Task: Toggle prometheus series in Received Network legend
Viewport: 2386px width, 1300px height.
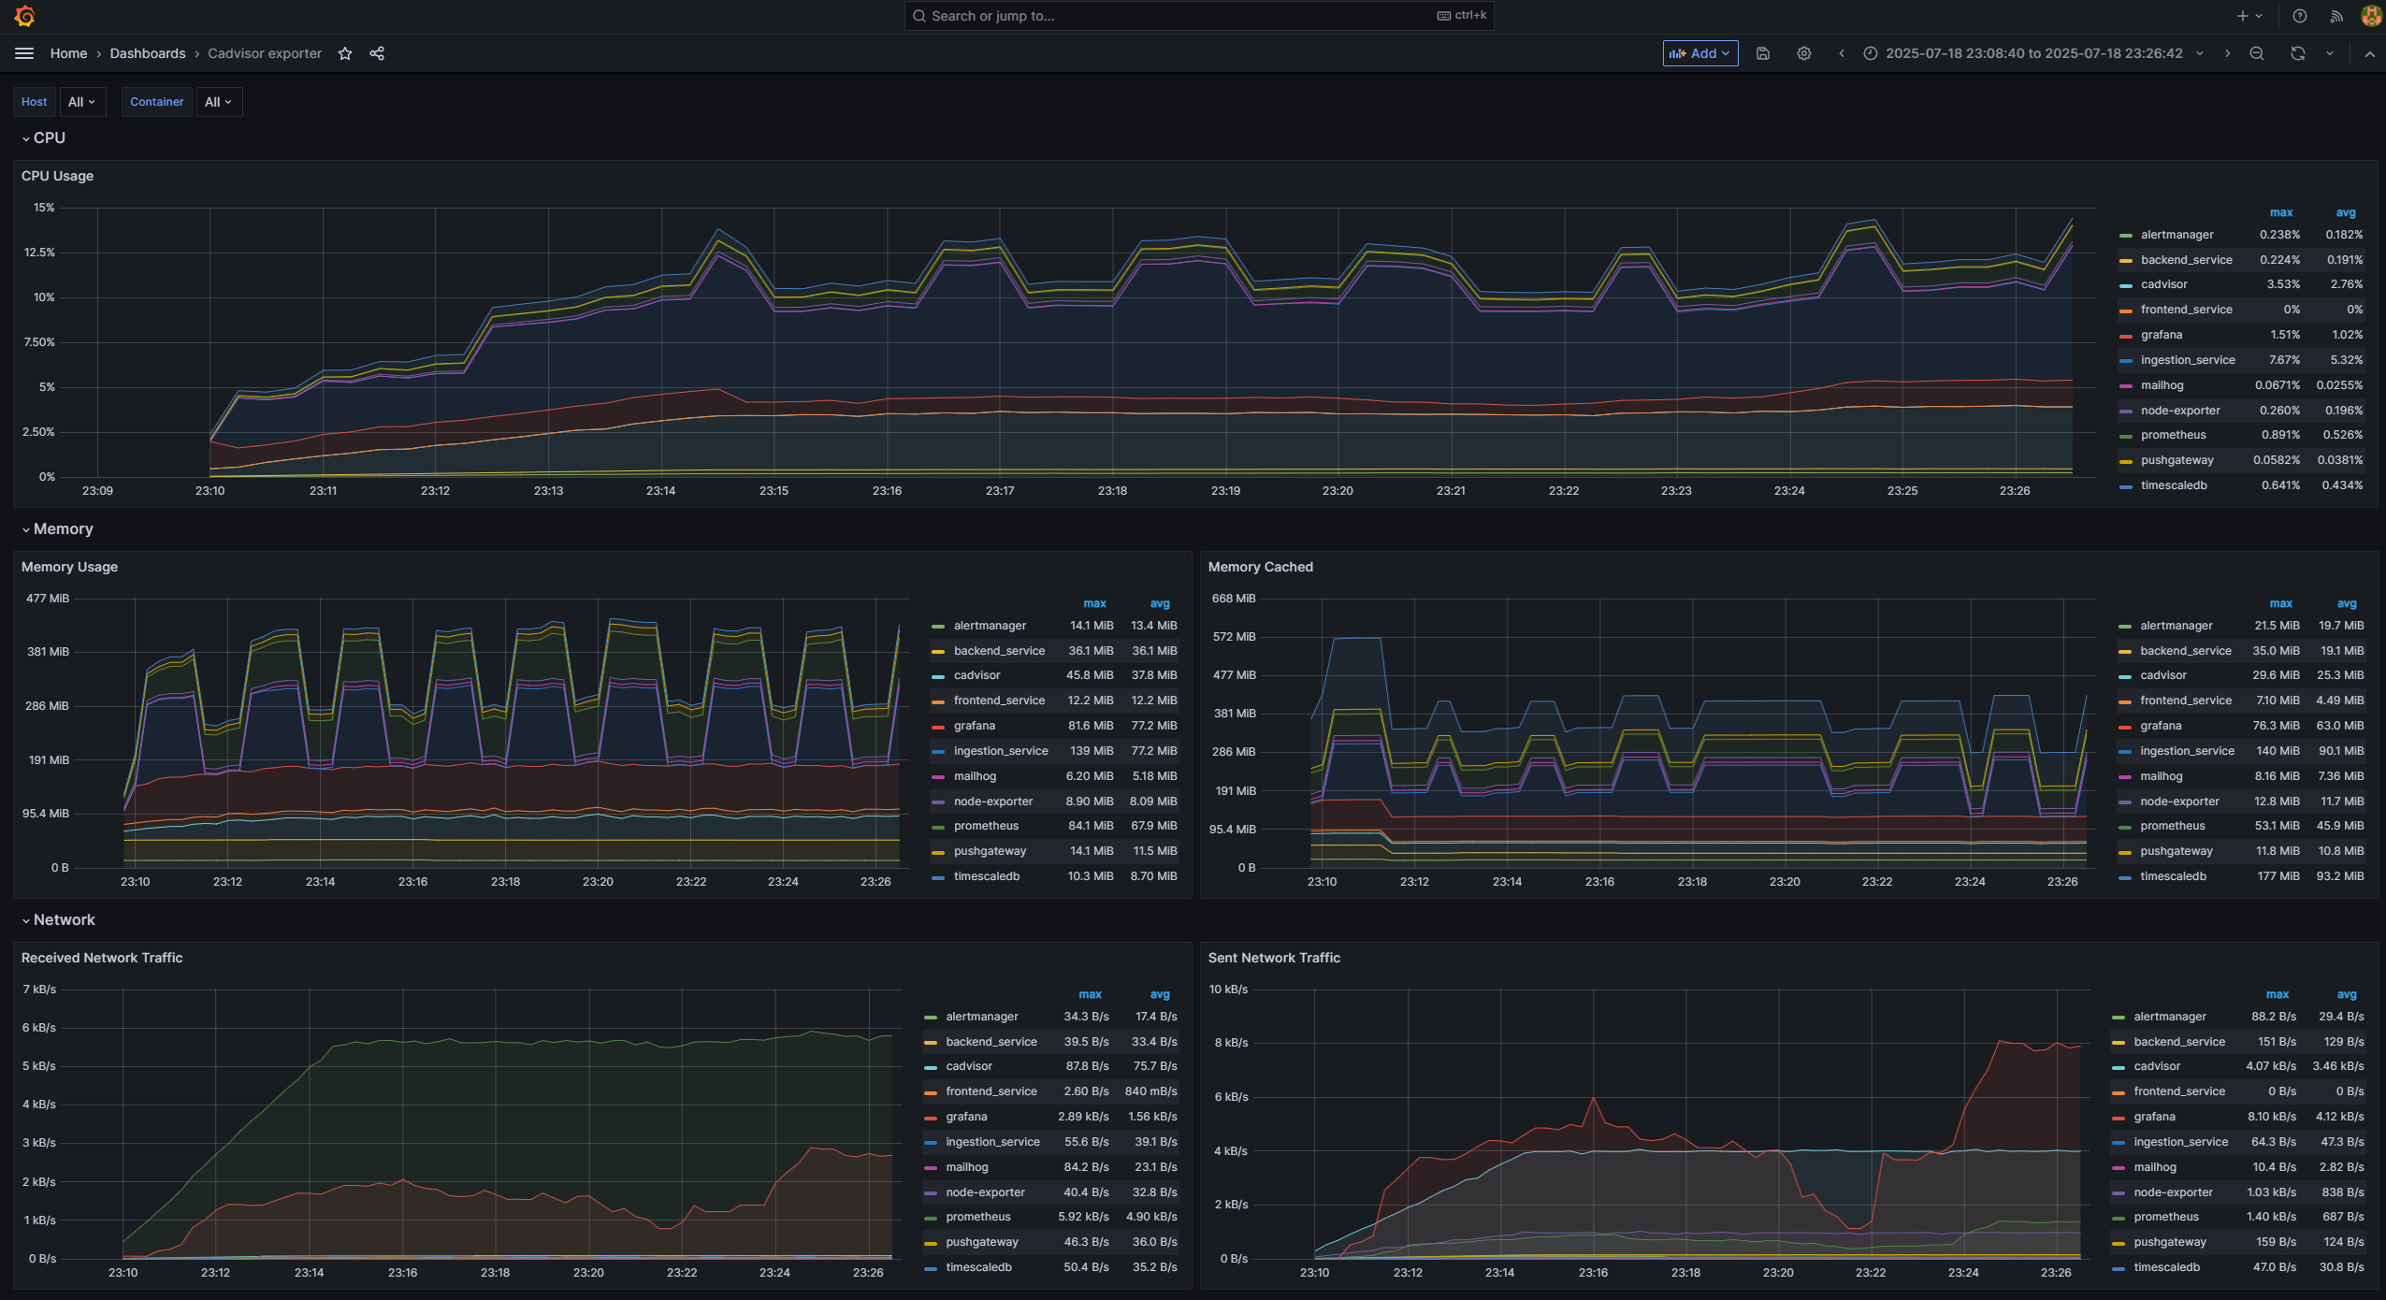Action: point(977,1217)
